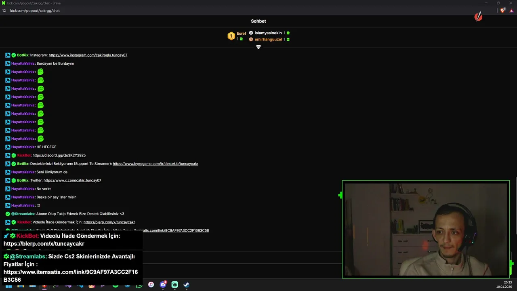Click username emirhanguuzel in leaderboard
Image resolution: width=517 pixels, height=291 pixels.
pos(268,40)
